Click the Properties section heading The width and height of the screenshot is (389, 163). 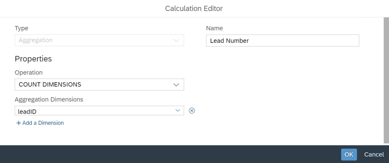pos(33,59)
